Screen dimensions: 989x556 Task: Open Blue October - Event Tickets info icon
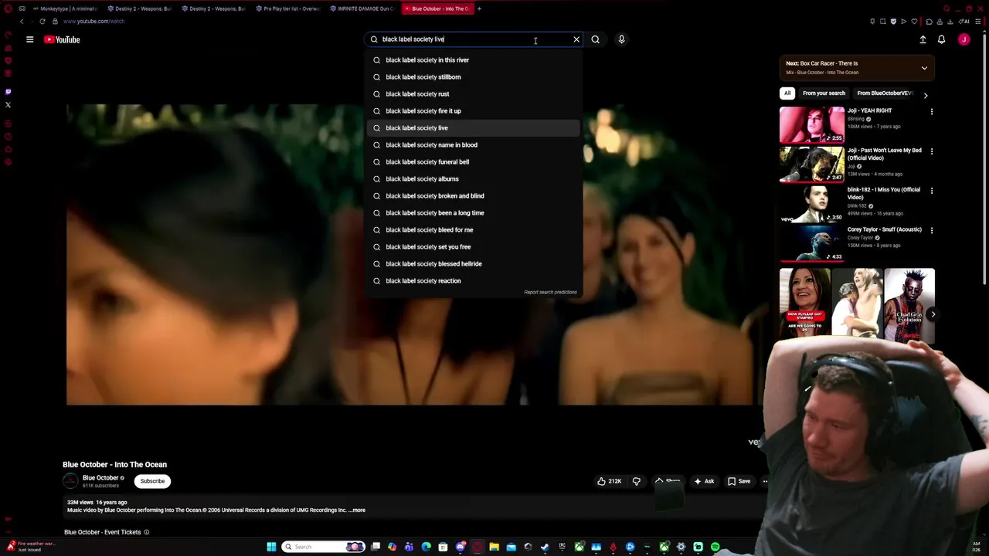pos(146,532)
